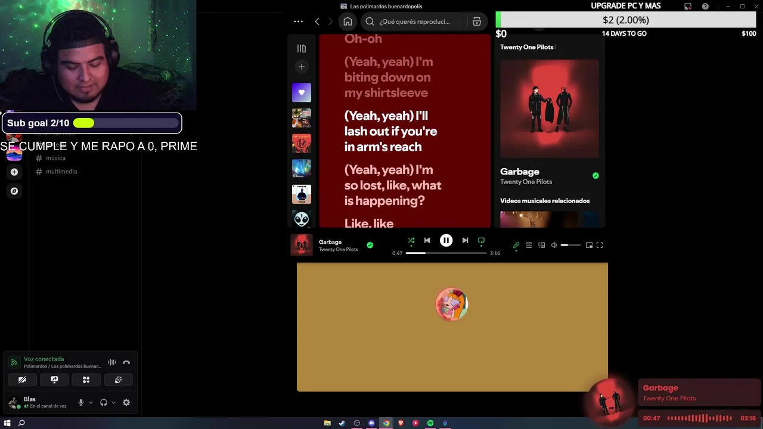Expand Your Library sidebar
Screen dimensions: 763x429
(x=302, y=48)
